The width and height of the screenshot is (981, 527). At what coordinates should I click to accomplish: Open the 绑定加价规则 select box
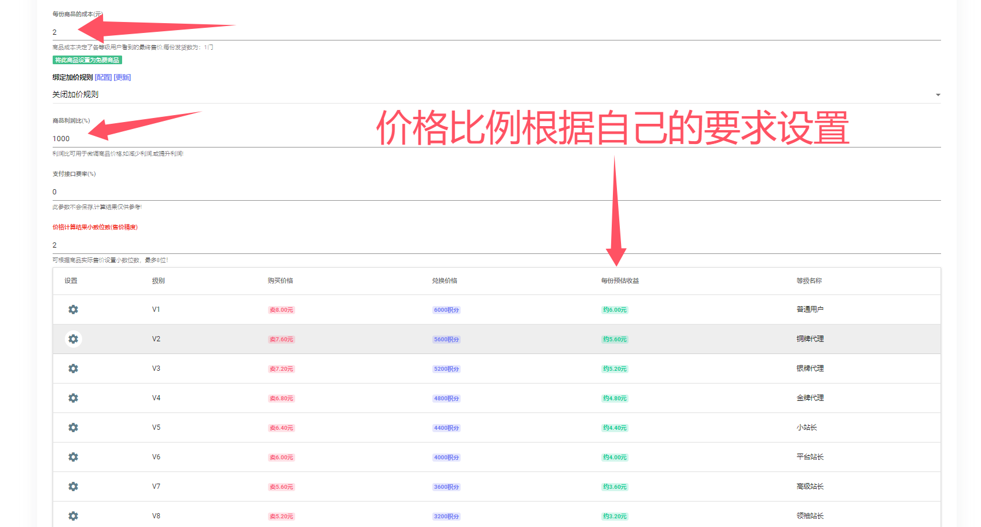click(x=492, y=94)
